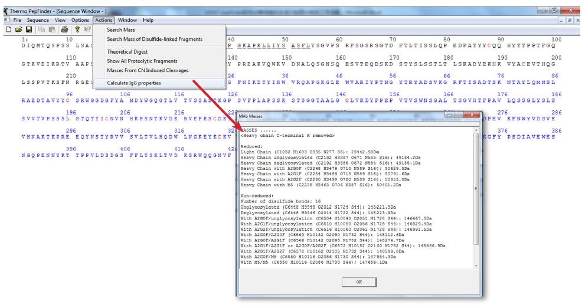
Task: Select Calculate IgG properties
Action: [x=159, y=83]
